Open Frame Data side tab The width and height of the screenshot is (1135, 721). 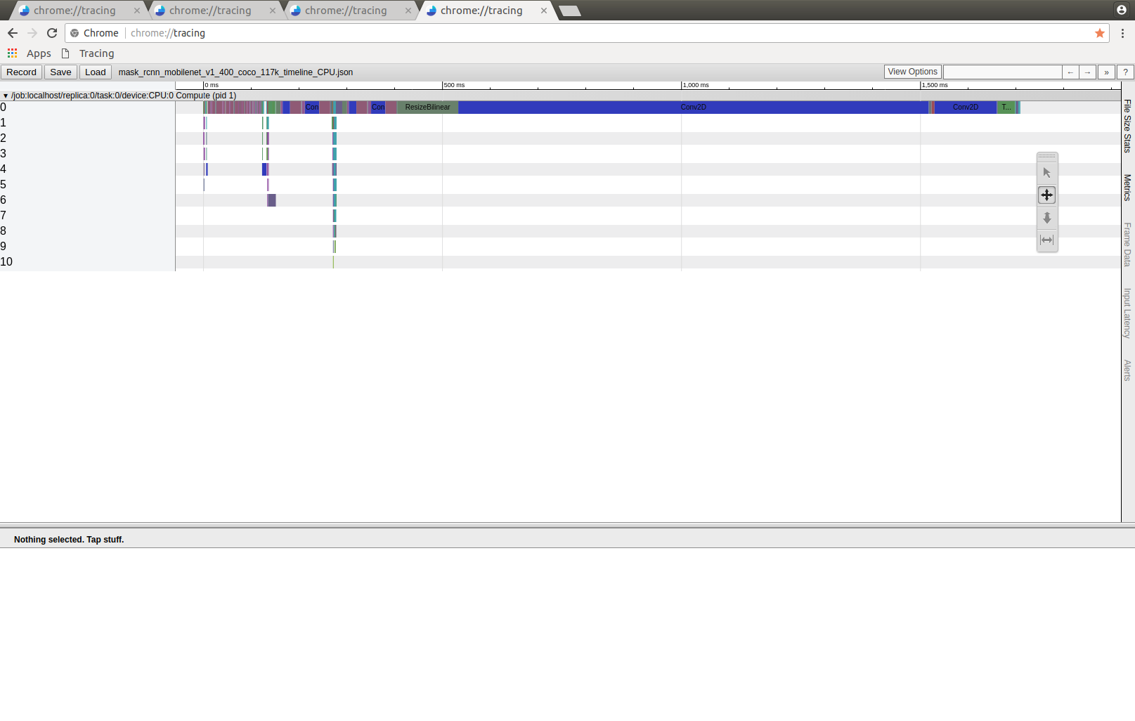pos(1127,245)
